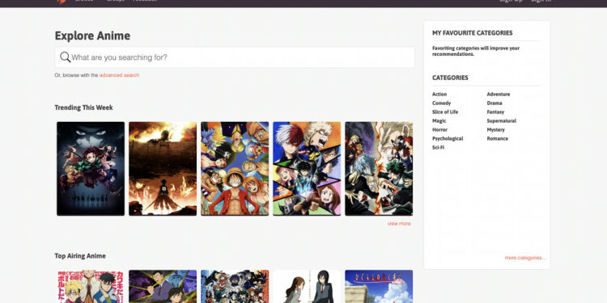Viewport: 607px width, 303px height.
Task: Select the Romance category
Action: tap(498, 139)
